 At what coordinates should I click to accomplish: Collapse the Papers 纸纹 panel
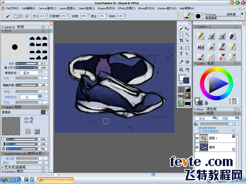(2, 107)
